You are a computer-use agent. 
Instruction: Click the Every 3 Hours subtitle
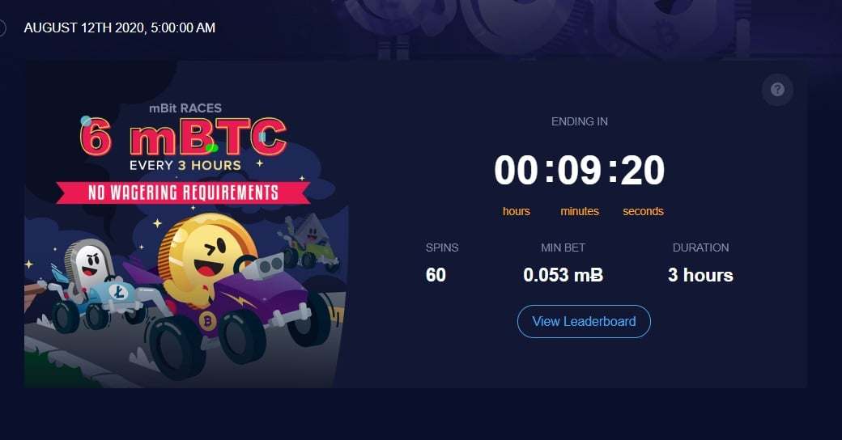point(185,165)
